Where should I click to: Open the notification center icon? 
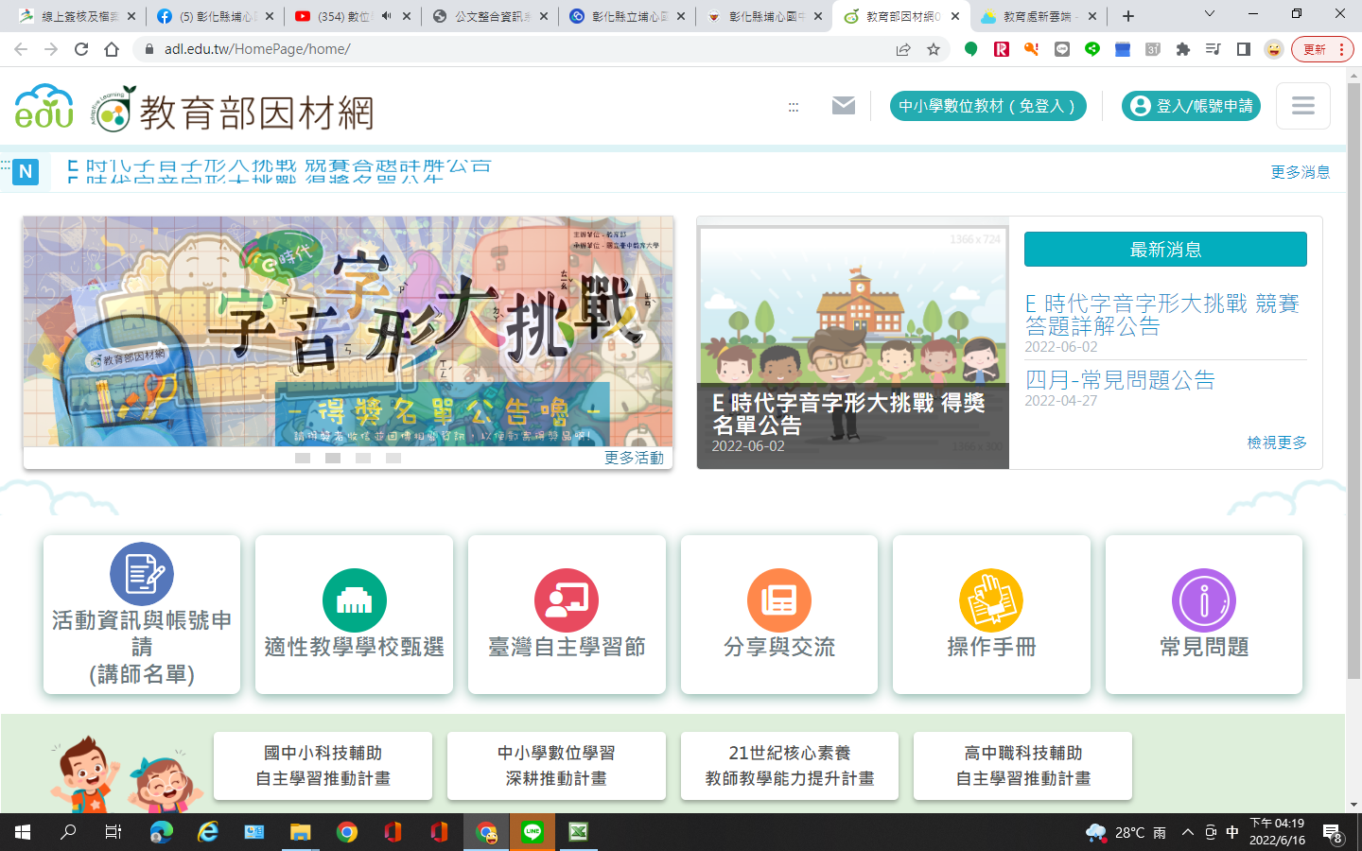pos(1333,833)
